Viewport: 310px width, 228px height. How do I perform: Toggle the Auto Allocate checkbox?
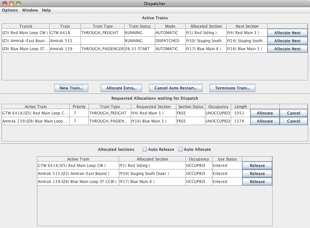point(181,150)
